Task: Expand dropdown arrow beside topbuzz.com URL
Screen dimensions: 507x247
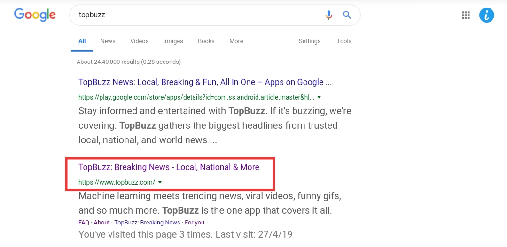Action: coord(160,182)
